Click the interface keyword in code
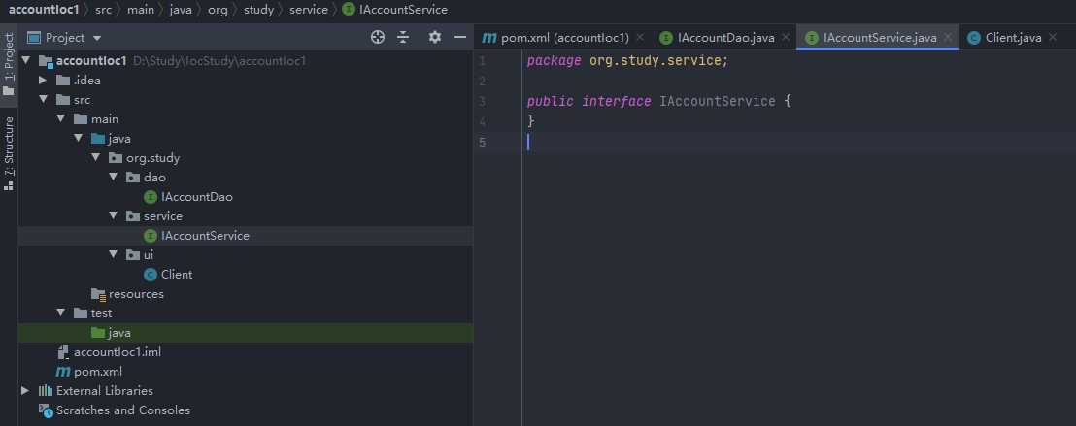The width and height of the screenshot is (1076, 426). tap(617, 102)
